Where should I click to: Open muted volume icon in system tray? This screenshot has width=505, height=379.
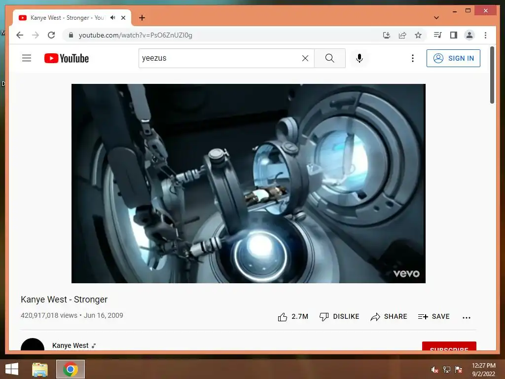(435, 370)
